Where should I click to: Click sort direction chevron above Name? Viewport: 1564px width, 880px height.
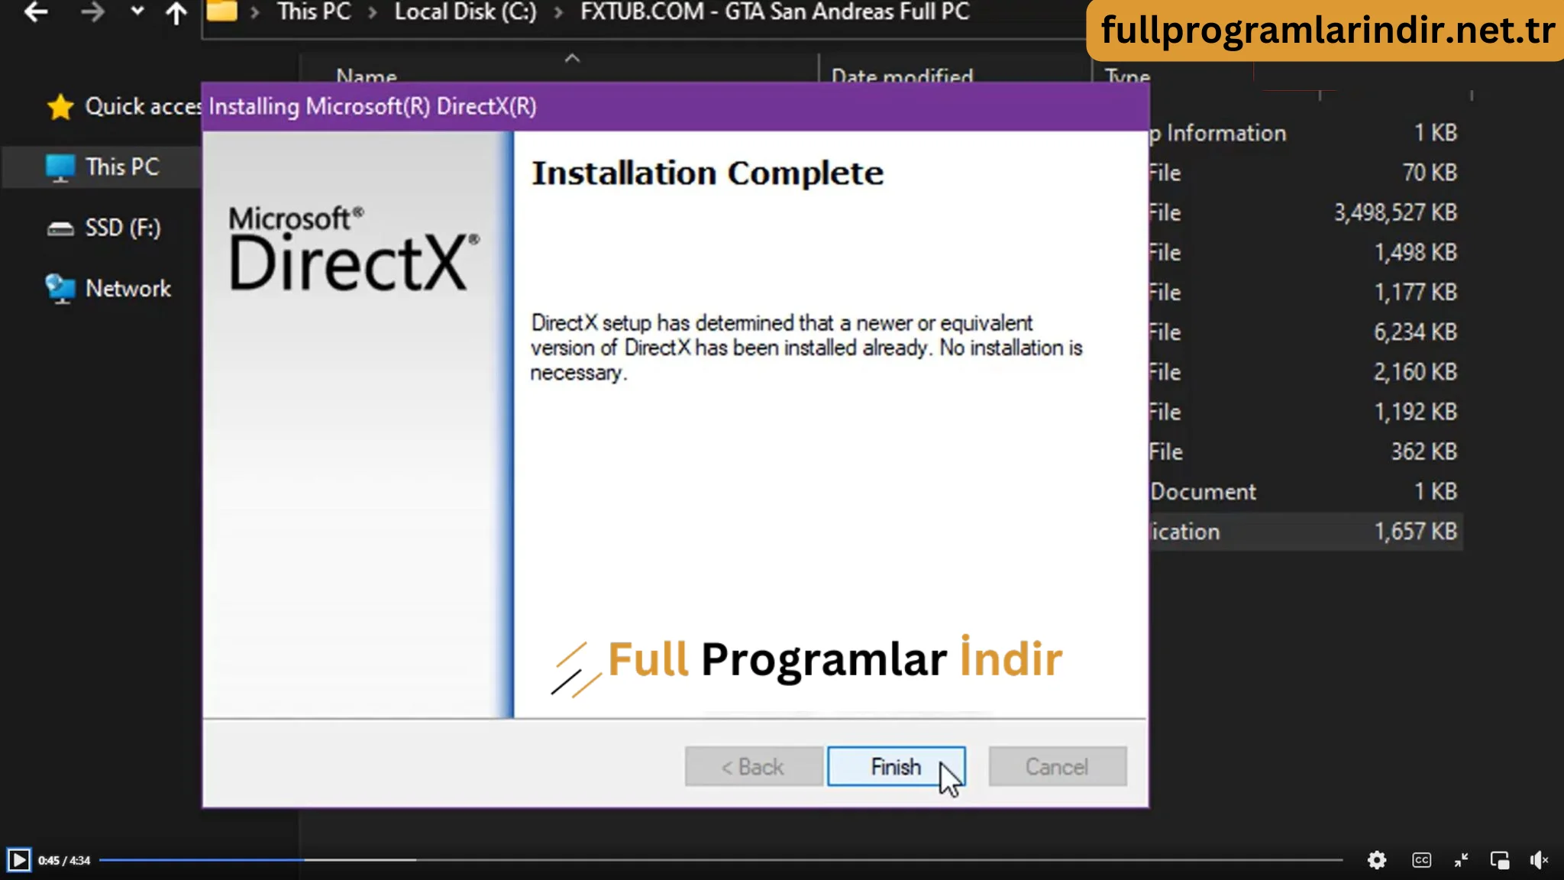click(x=572, y=58)
